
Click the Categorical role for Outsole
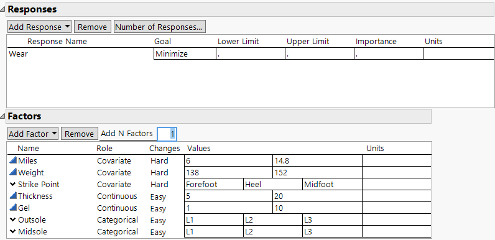[x=118, y=219]
